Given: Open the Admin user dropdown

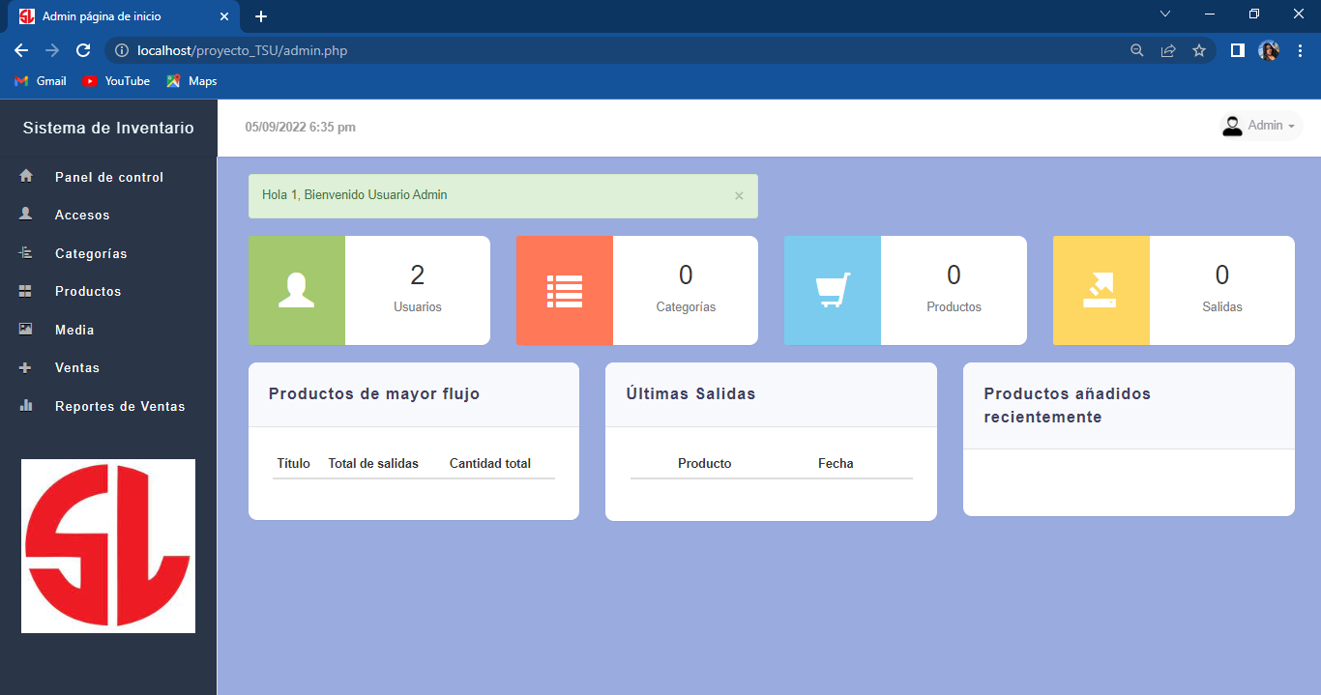Looking at the screenshot, I should click(1260, 126).
